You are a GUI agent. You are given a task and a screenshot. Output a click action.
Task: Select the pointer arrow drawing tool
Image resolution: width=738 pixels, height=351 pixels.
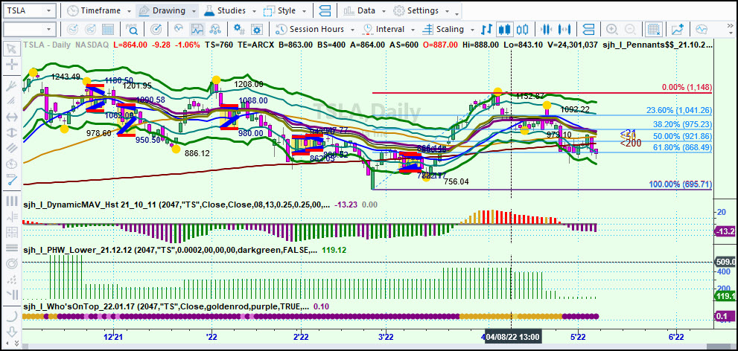click(x=12, y=48)
